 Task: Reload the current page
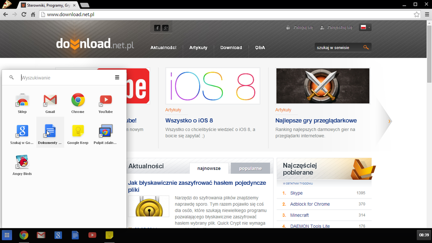[24, 14]
